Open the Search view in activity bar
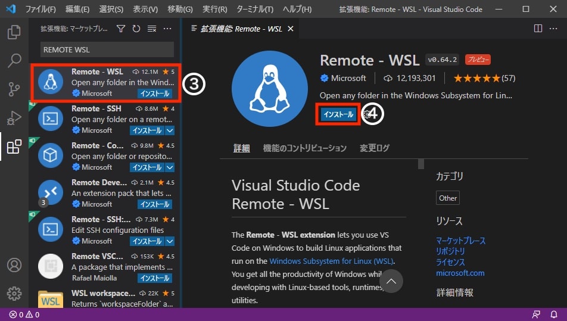 [x=14, y=60]
